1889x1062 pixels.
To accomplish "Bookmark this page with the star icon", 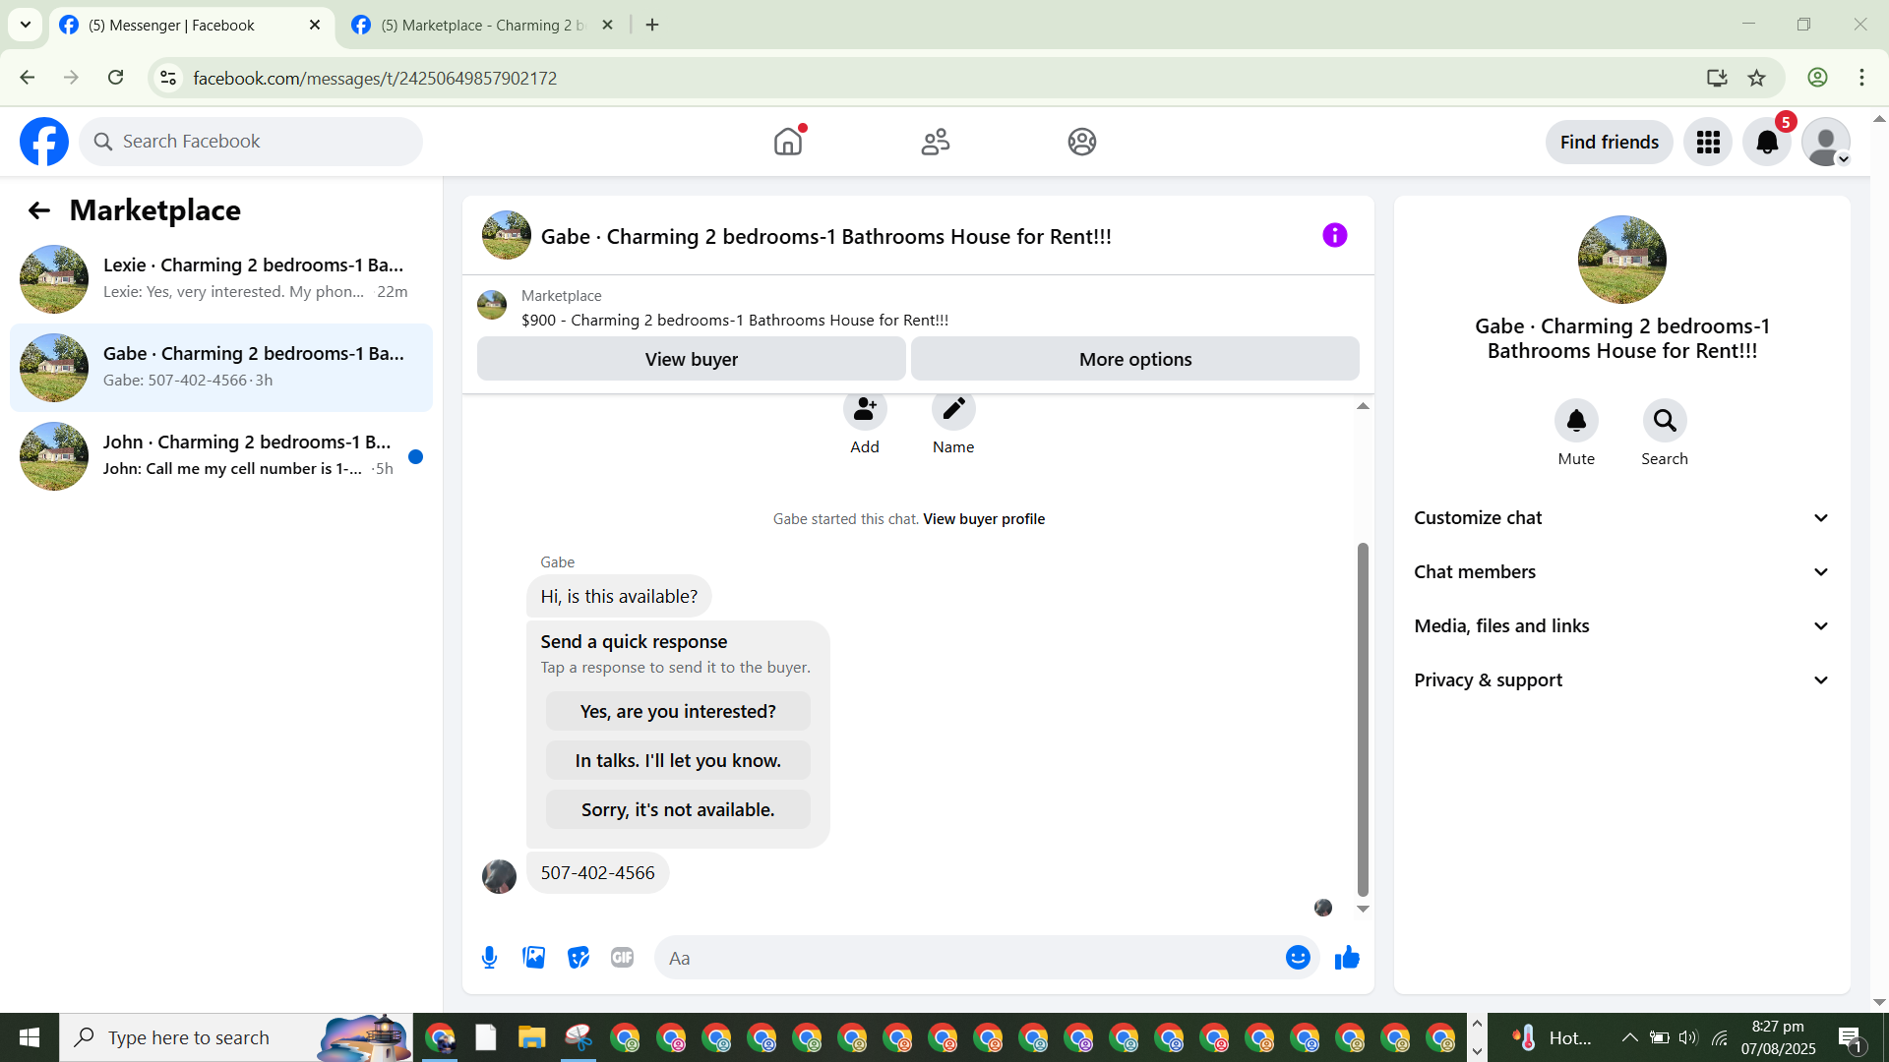I will coord(1757,78).
